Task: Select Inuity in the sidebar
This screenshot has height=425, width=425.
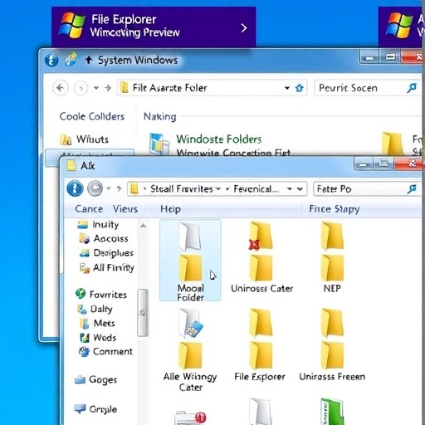Action: [98, 225]
